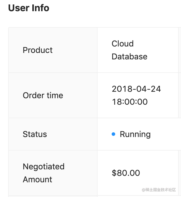Click the word Database in the product value
Image resolution: width=181 pixels, height=197 pixels.
[x=129, y=56]
